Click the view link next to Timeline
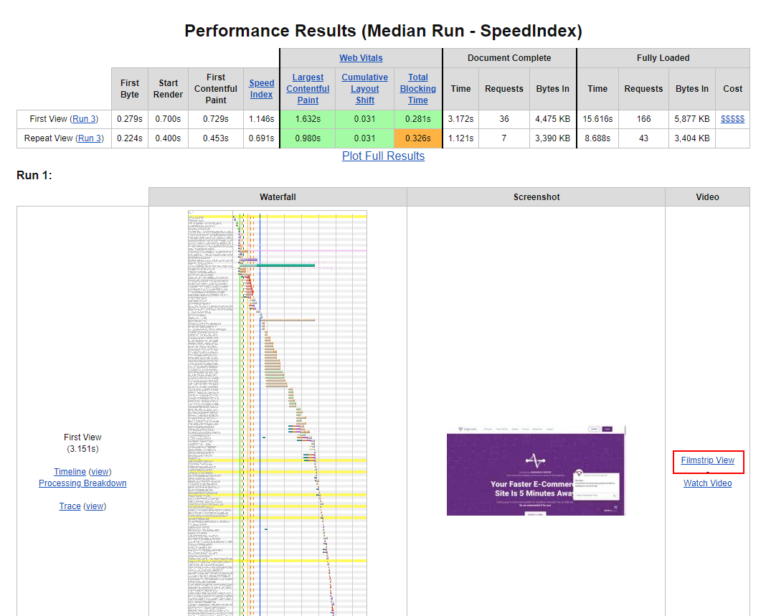 click(x=100, y=471)
